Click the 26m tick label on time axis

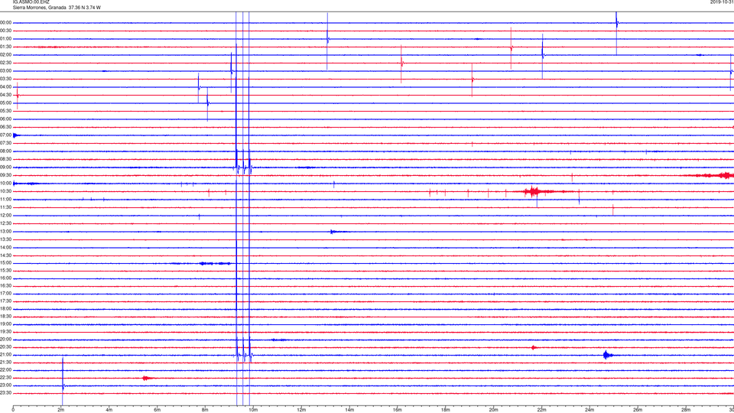[638, 410]
